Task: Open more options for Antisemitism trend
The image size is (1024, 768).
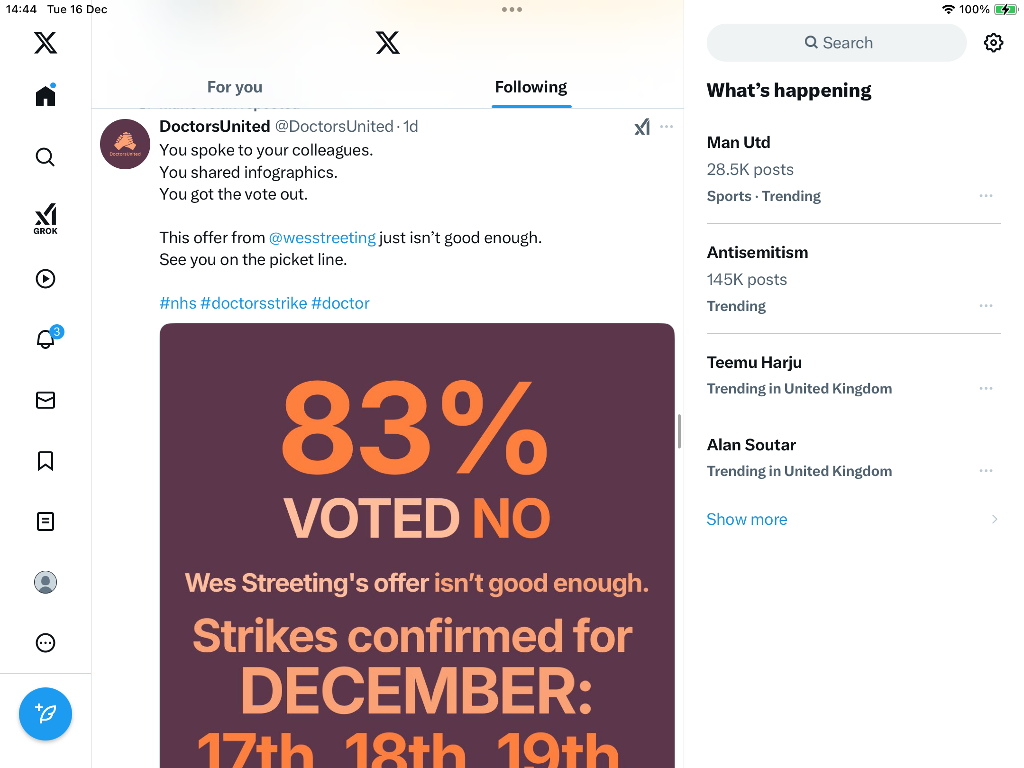Action: [986, 306]
